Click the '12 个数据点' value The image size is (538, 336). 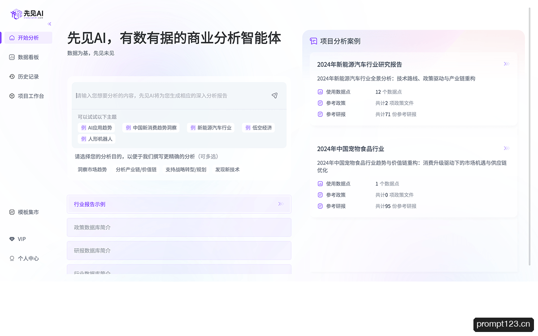click(x=389, y=92)
